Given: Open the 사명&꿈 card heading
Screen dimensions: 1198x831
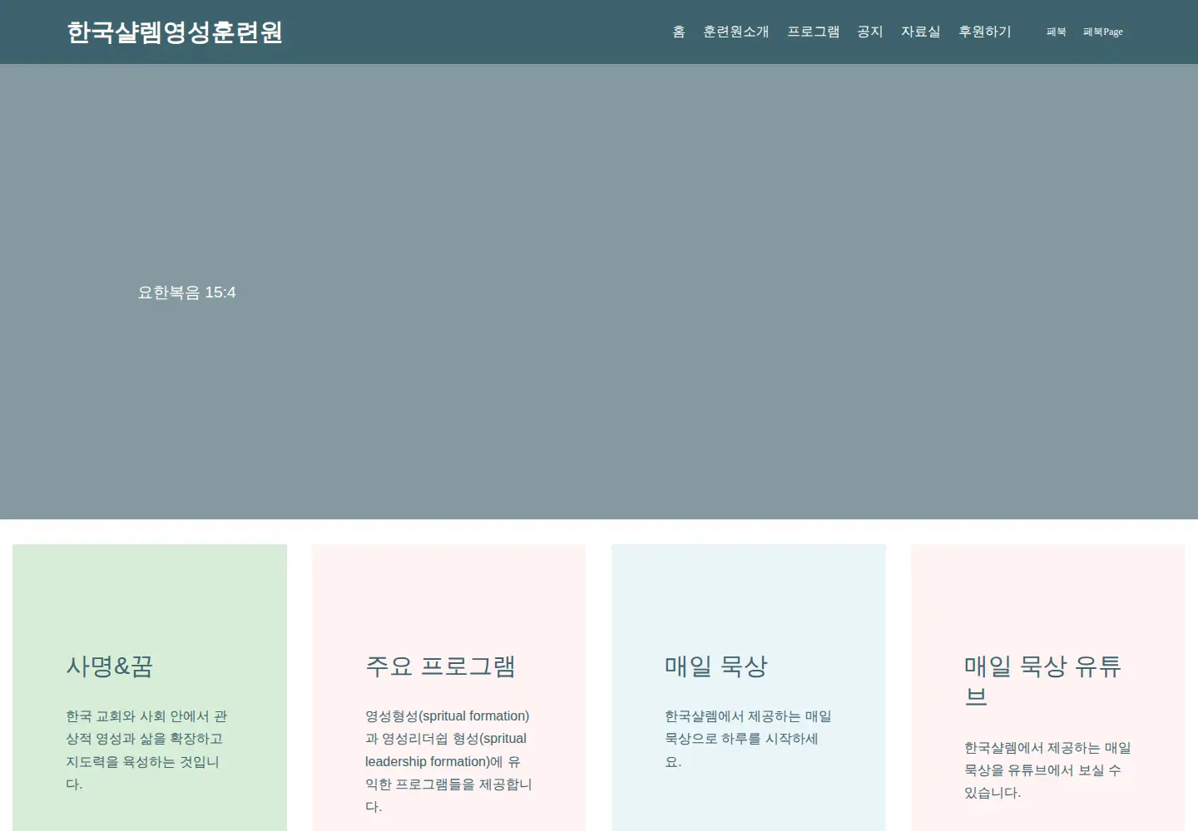Looking at the screenshot, I should (x=110, y=666).
